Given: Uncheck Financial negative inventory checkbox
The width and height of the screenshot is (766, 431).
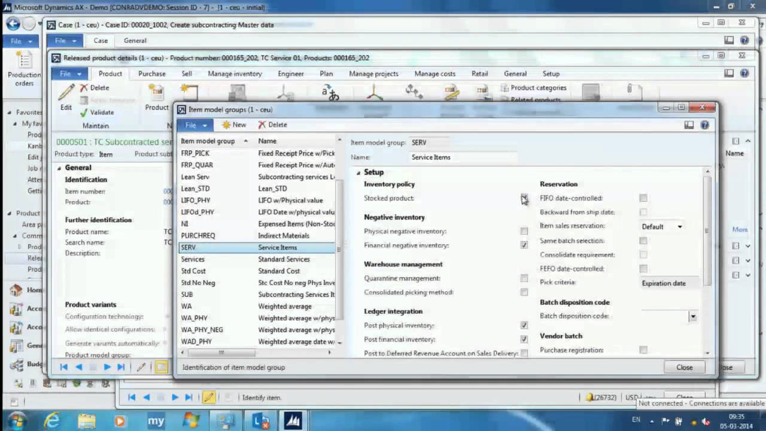Looking at the screenshot, I should (x=524, y=245).
